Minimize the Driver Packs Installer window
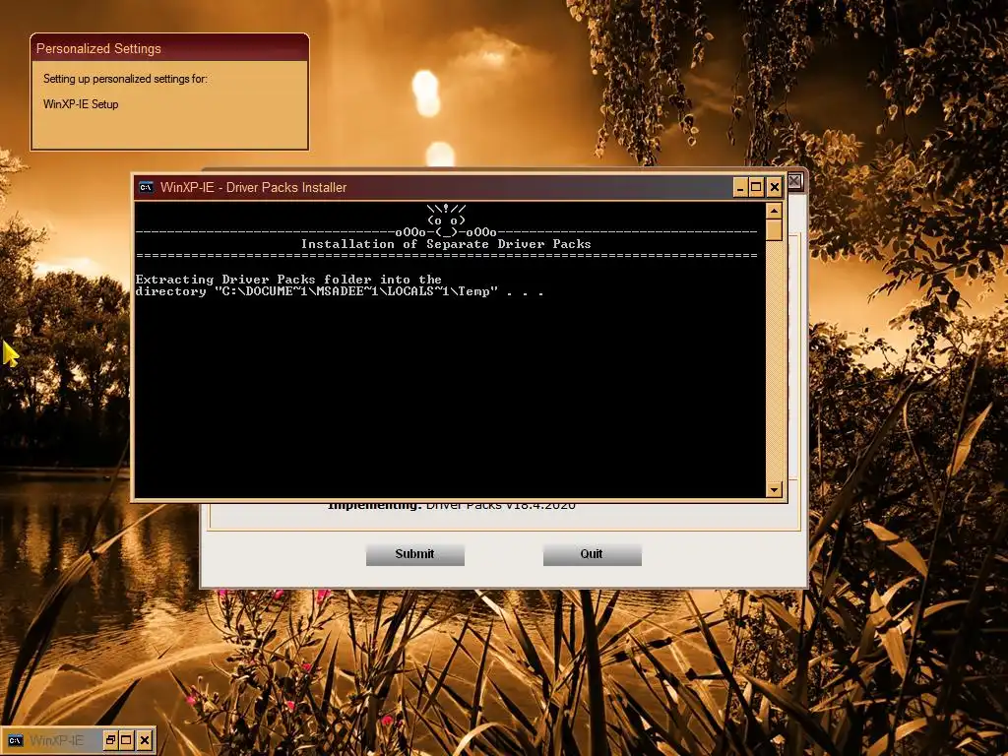 pos(740,187)
